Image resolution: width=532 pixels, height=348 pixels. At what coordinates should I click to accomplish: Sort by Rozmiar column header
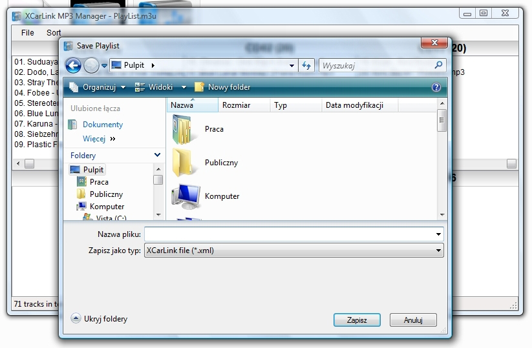[x=244, y=105]
